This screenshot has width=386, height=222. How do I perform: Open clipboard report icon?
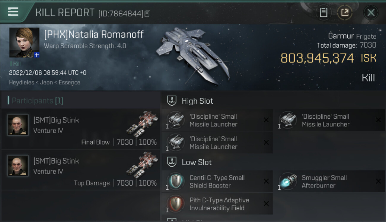pos(323,12)
